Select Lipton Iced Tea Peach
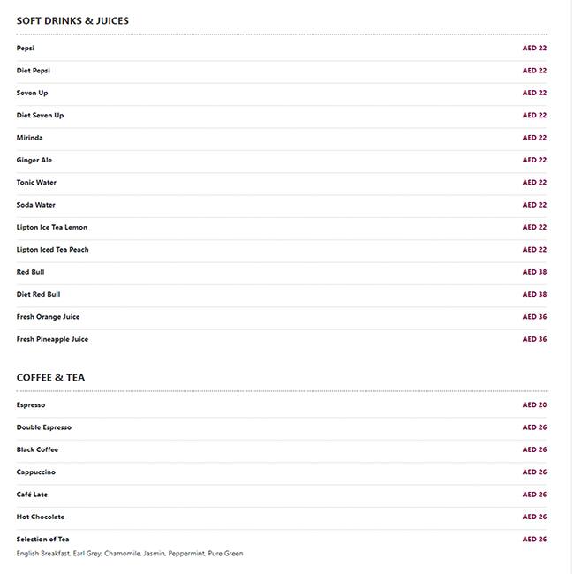 tap(53, 250)
